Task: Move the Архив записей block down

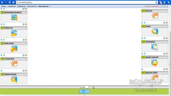Action: click(x=145, y=53)
